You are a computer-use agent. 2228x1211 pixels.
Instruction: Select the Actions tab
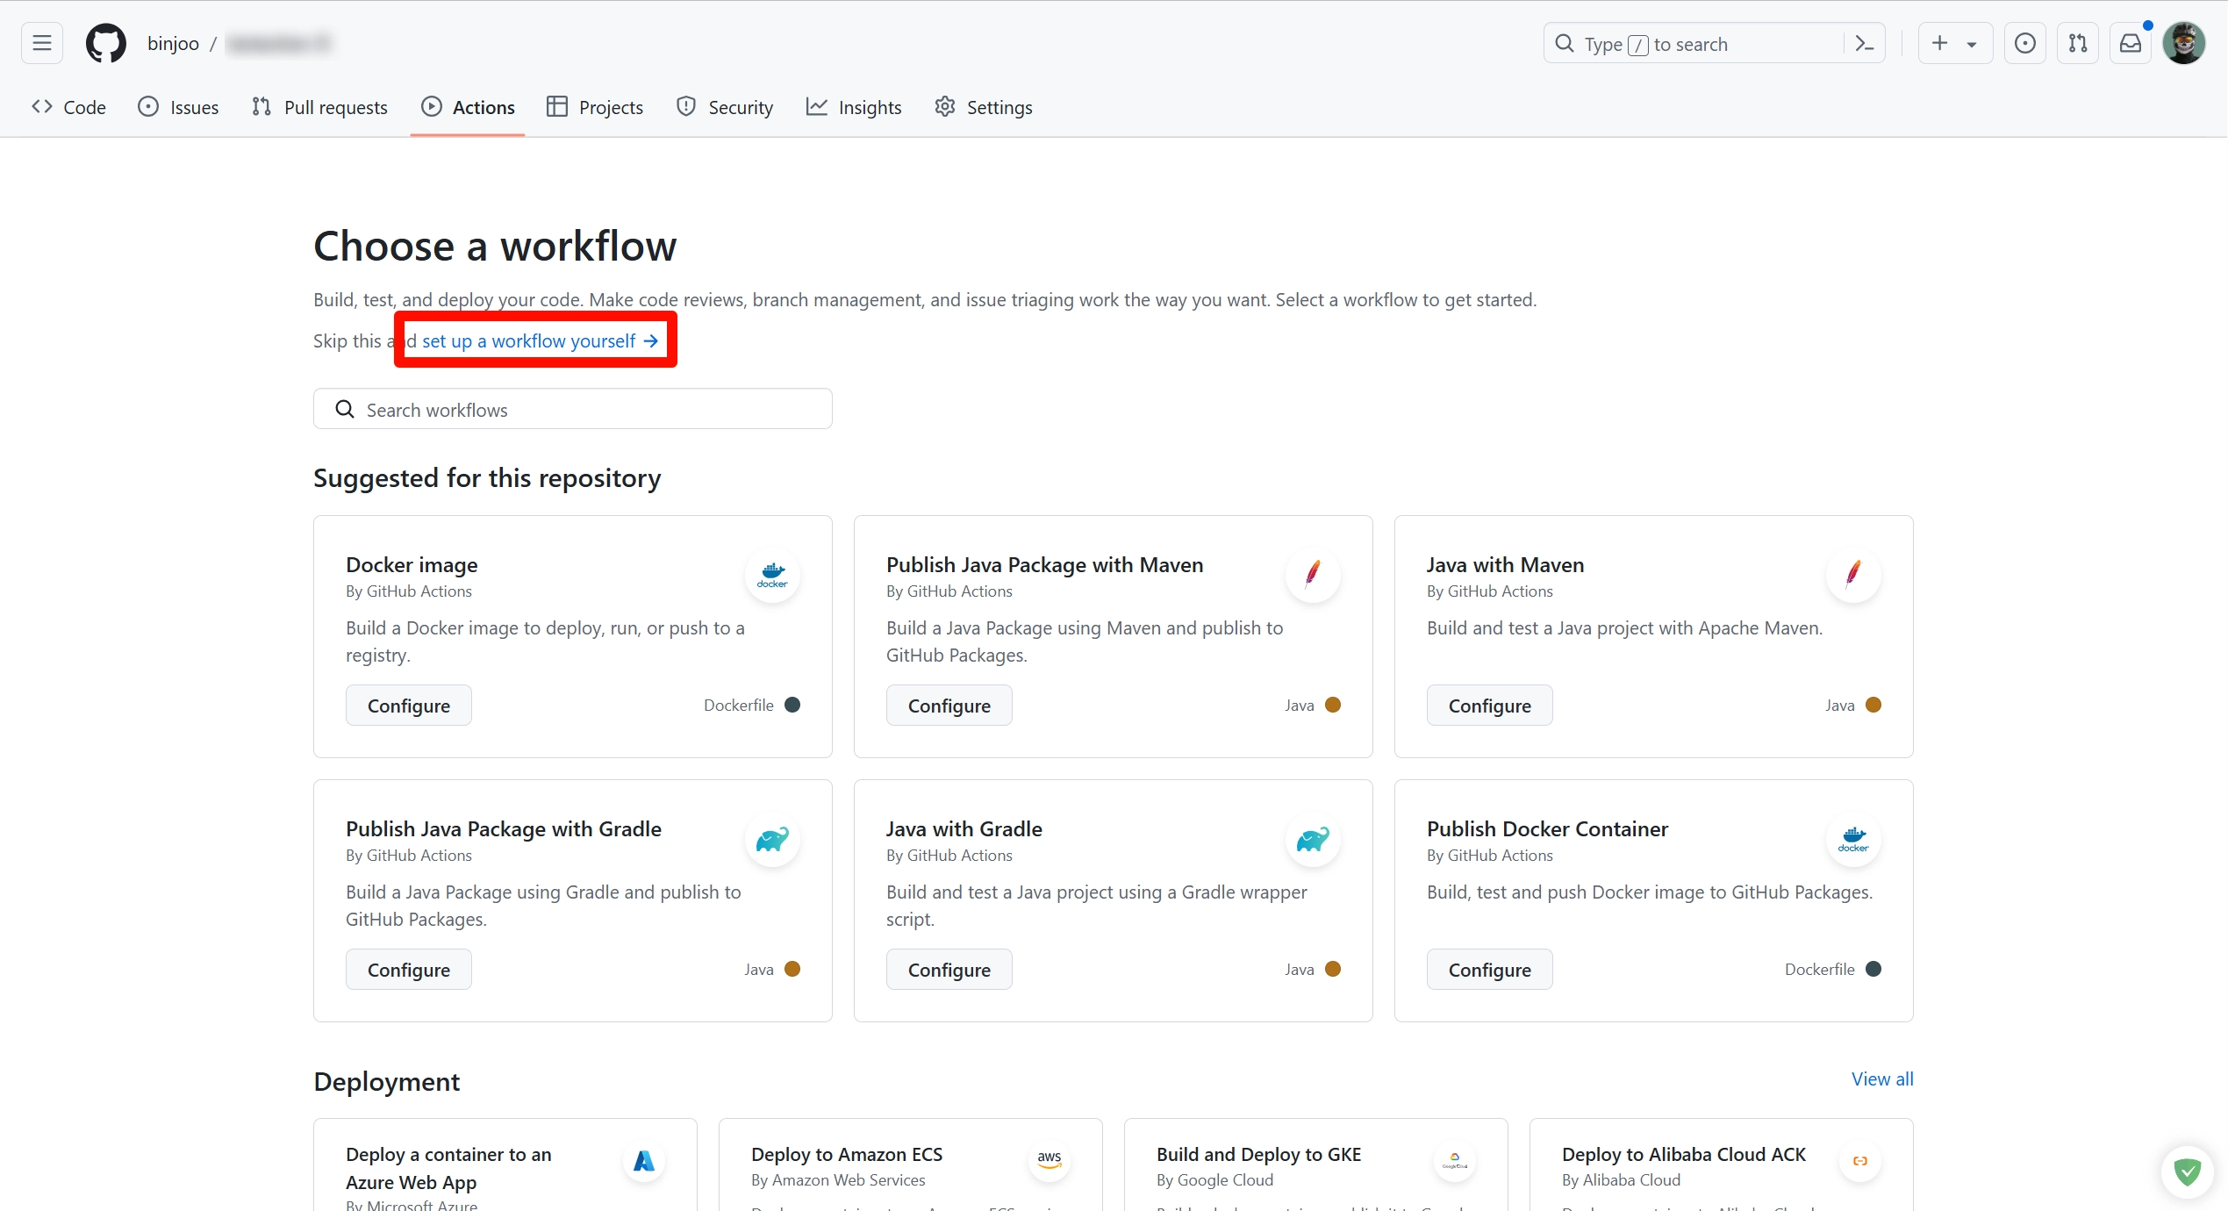468,107
